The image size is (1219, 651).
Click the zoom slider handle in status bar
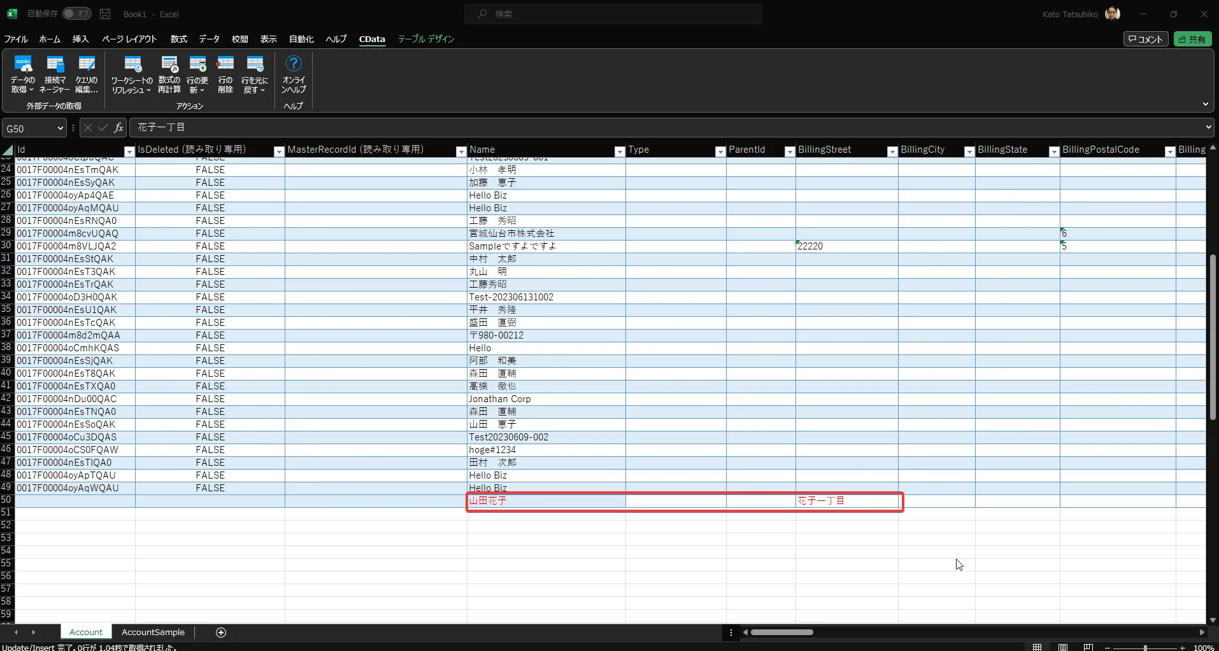[1145, 647]
